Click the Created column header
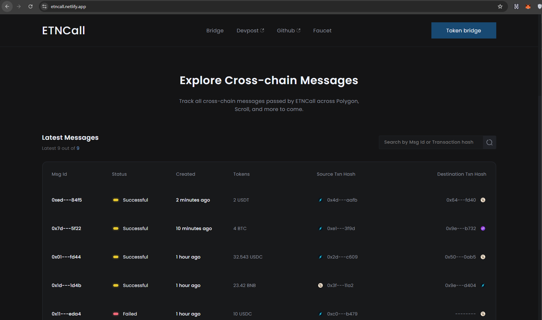 [186, 174]
